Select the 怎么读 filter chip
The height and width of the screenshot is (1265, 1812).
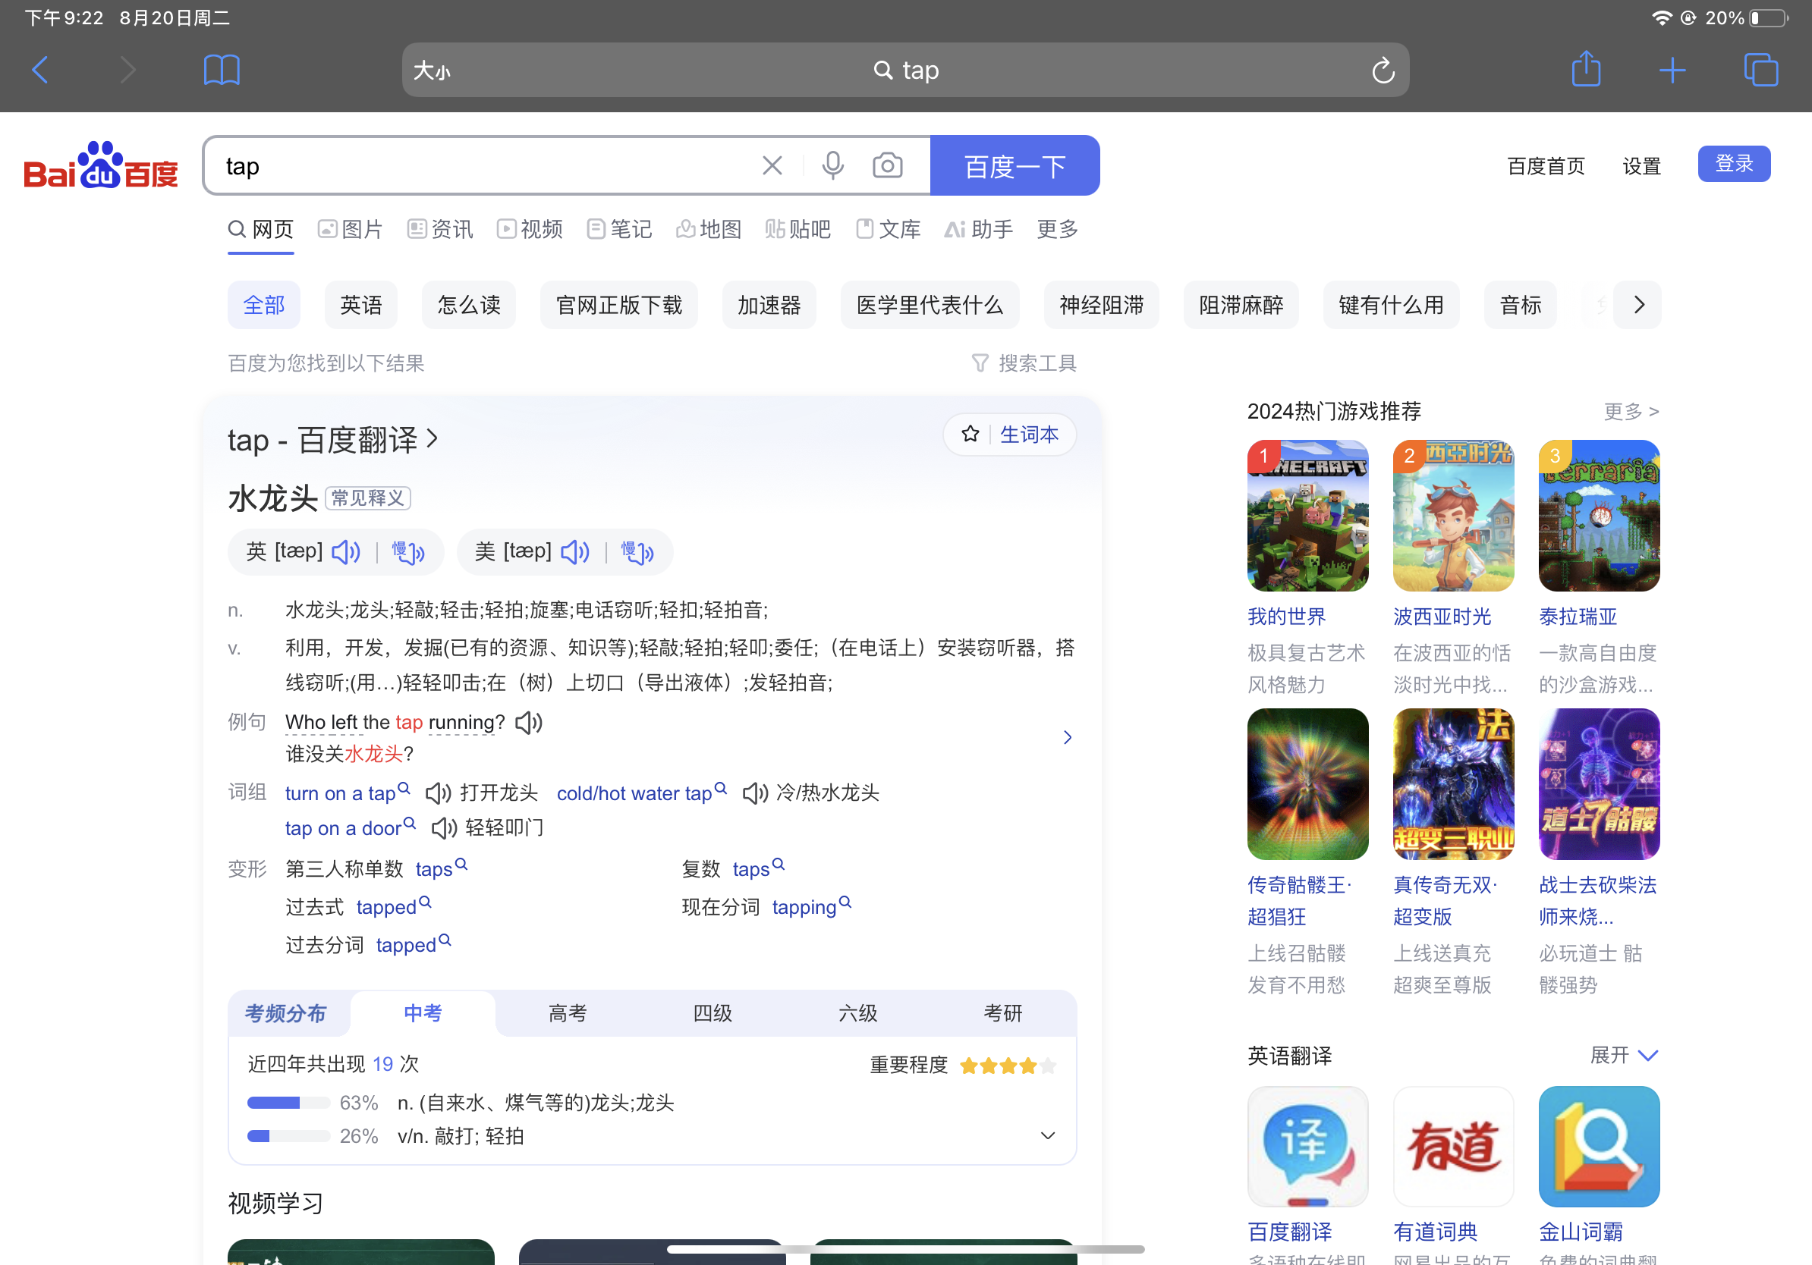[x=469, y=304]
